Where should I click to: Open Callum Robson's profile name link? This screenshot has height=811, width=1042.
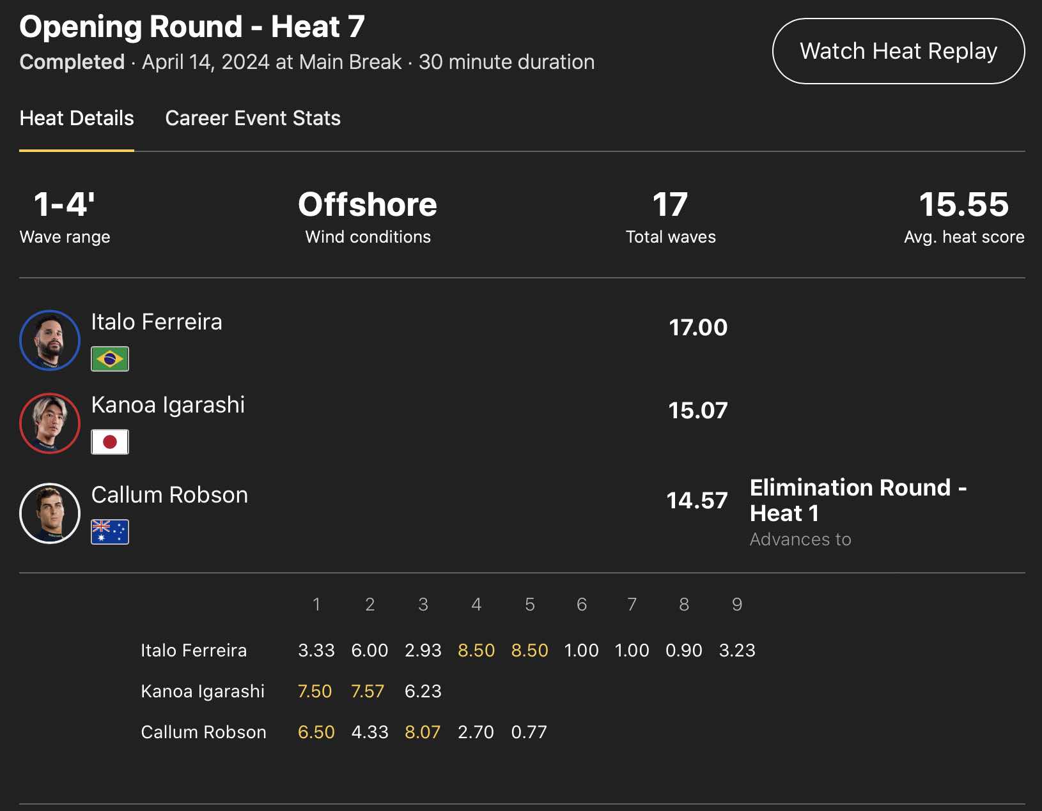coord(169,495)
